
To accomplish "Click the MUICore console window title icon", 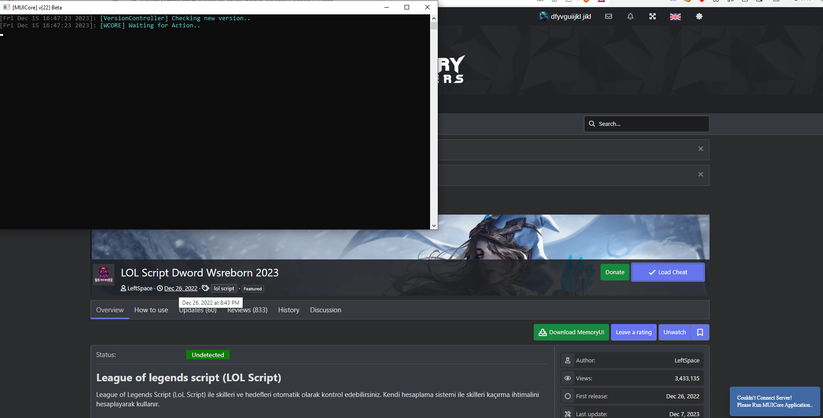I will pos(6,7).
